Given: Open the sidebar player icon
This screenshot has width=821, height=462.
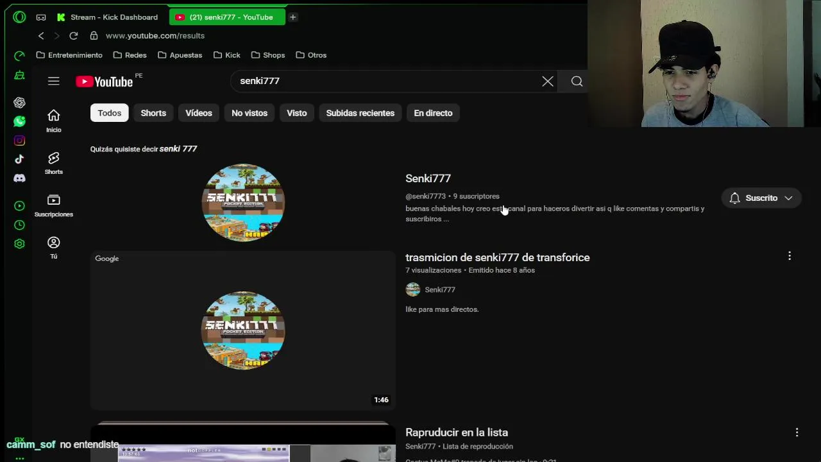Looking at the screenshot, I should click(x=19, y=206).
